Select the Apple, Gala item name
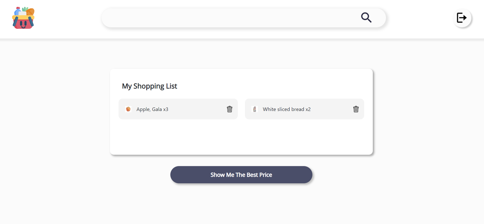The width and height of the screenshot is (484, 224). [x=149, y=109]
